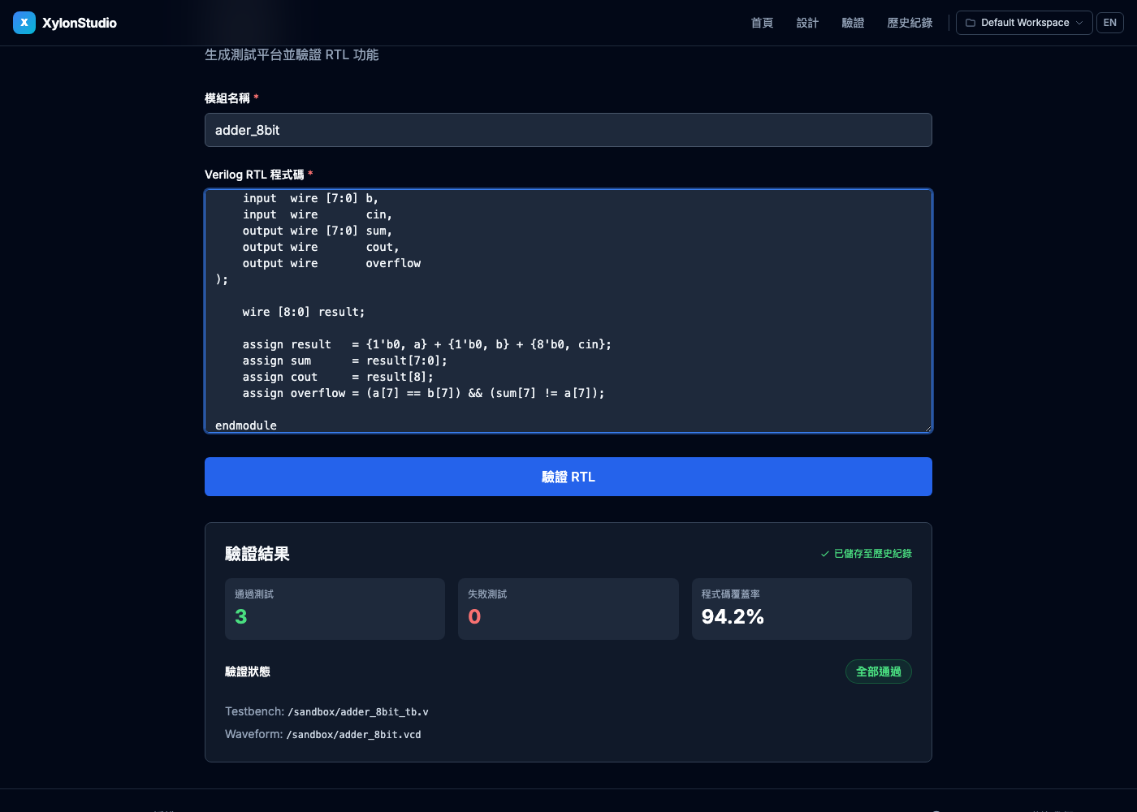Open the 歷史紀錄 nav item
This screenshot has width=1137, height=812.
910,23
